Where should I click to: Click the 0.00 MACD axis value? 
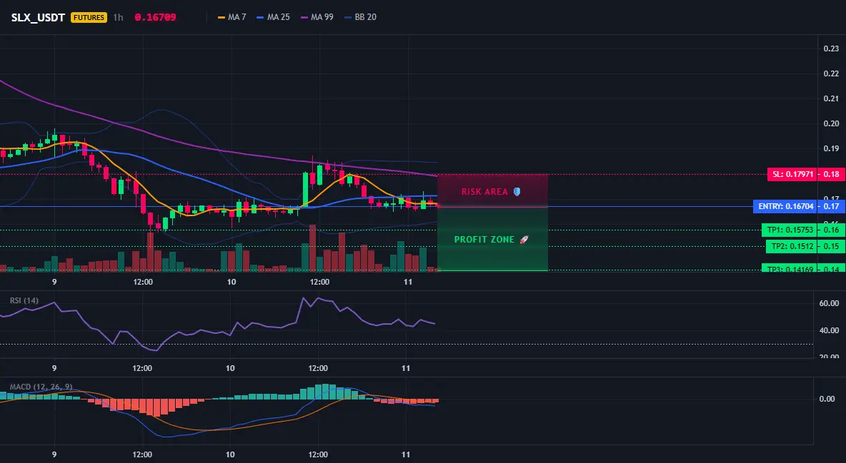click(x=827, y=399)
